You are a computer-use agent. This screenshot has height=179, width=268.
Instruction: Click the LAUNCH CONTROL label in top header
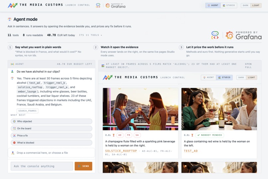click(x=77, y=5)
